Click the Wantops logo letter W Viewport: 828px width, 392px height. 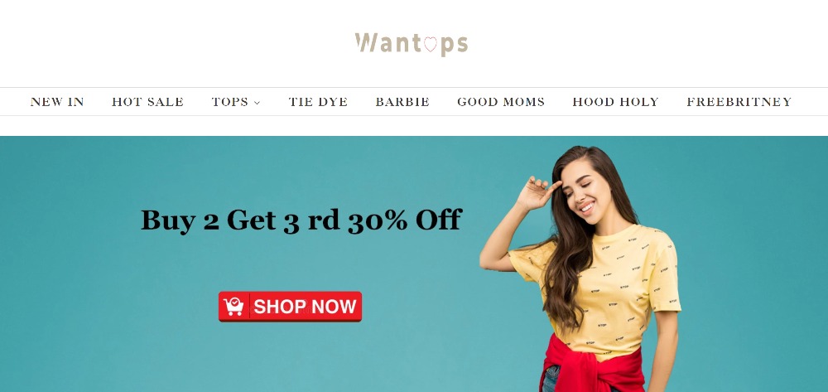367,43
